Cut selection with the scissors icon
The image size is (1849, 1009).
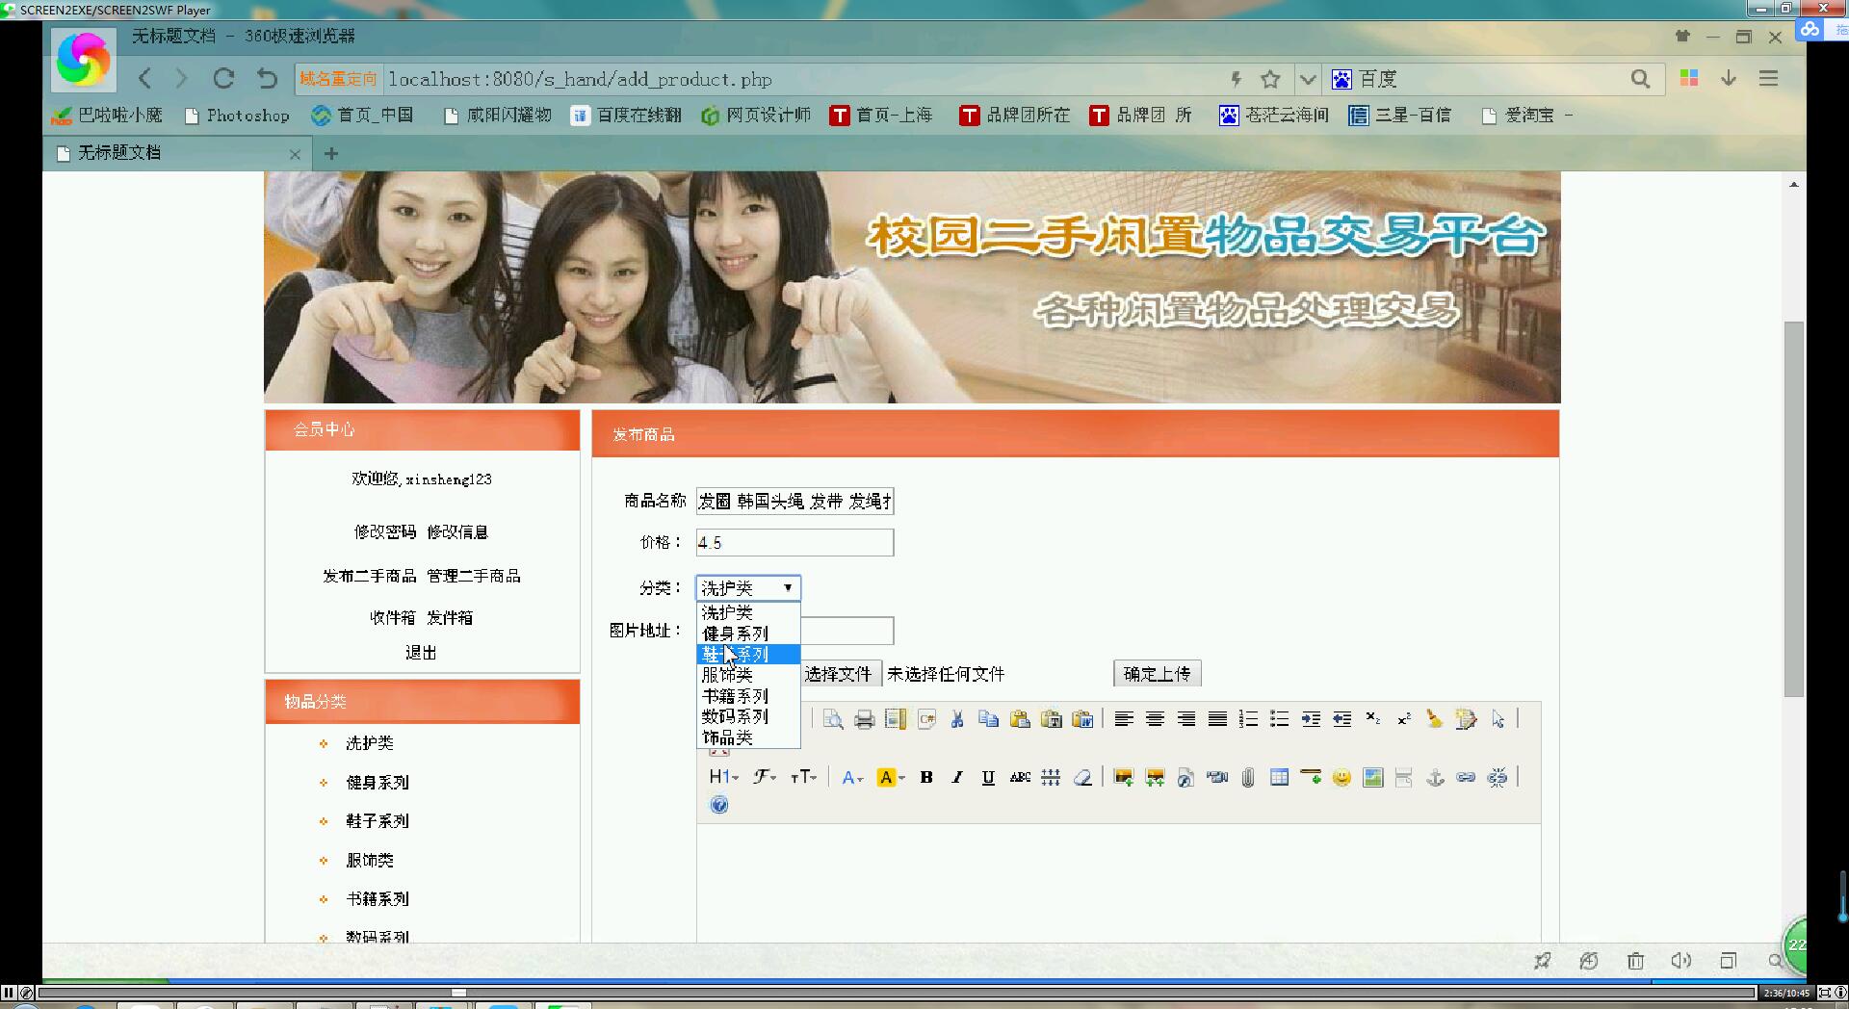[x=957, y=719]
